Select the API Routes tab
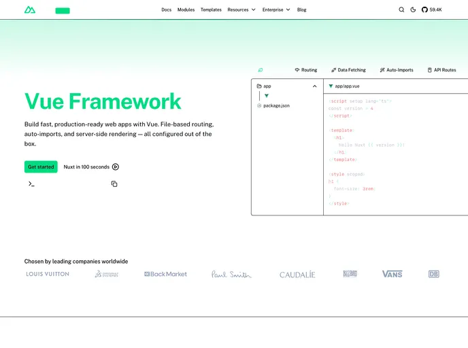The image size is (468, 348). tap(441, 70)
